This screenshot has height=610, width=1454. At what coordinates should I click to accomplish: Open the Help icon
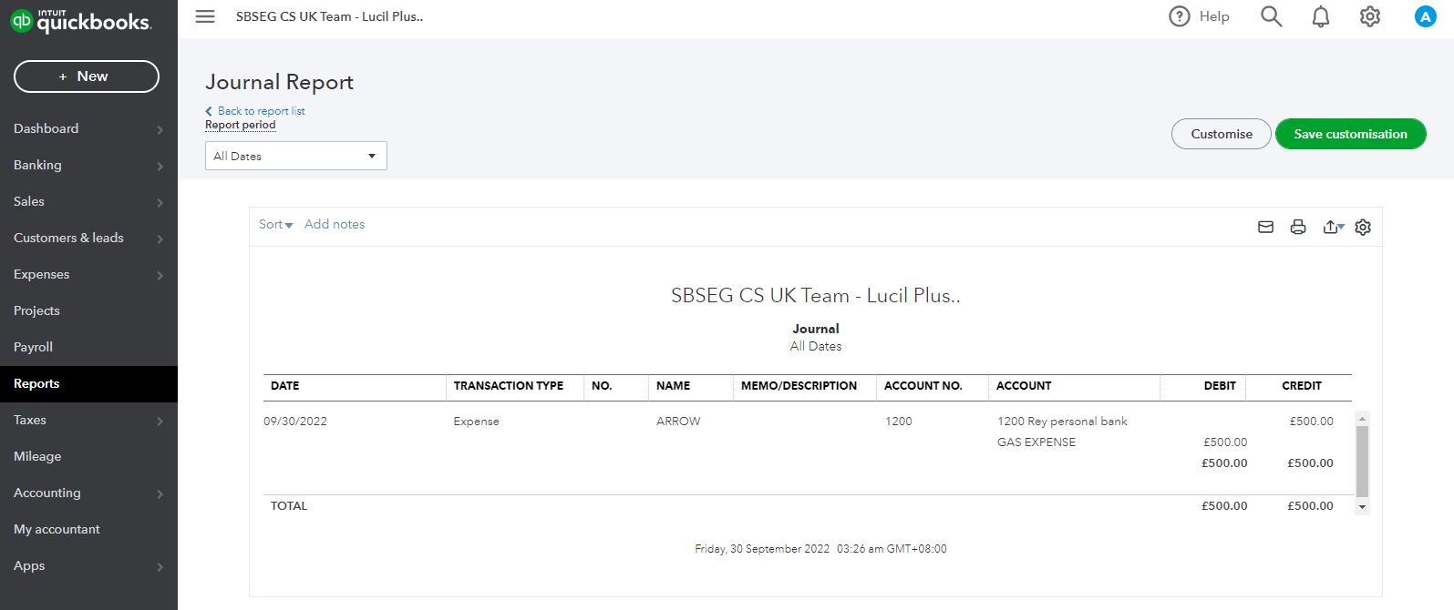click(1180, 16)
